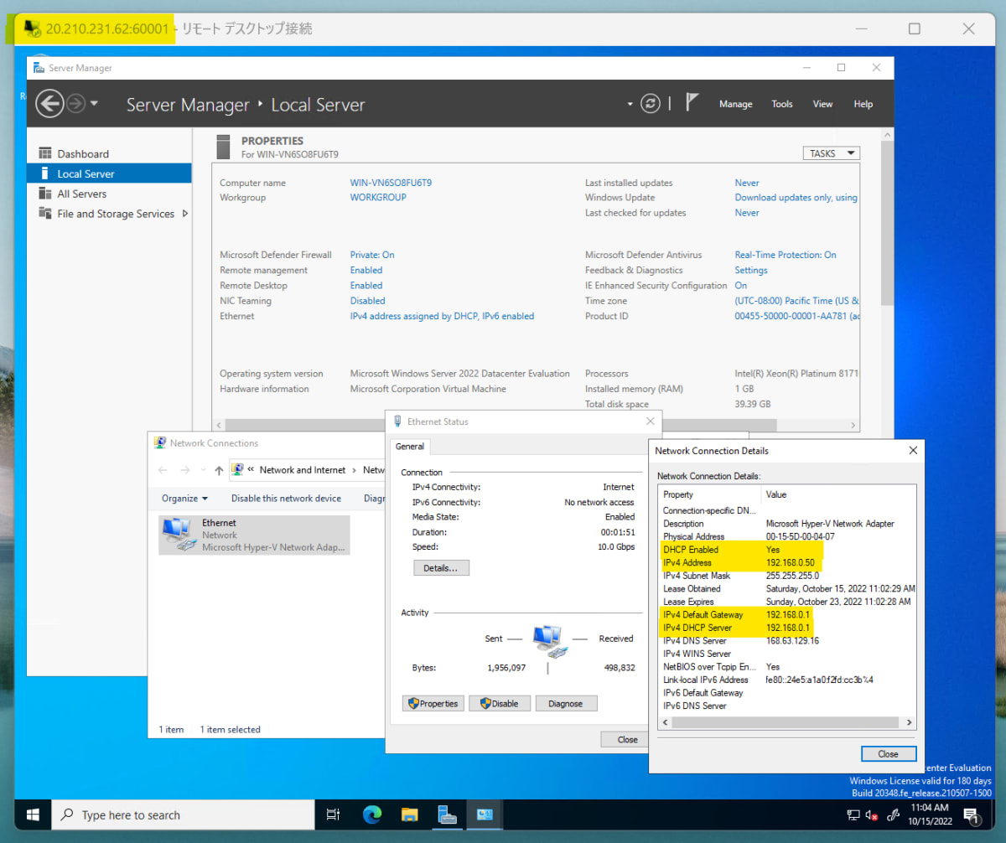Click 'Network and Internet' breadcrumb
Image resolution: width=1006 pixels, height=843 pixels.
tap(303, 470)
